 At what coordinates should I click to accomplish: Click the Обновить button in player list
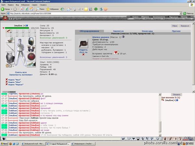click(x=176, y=95)
